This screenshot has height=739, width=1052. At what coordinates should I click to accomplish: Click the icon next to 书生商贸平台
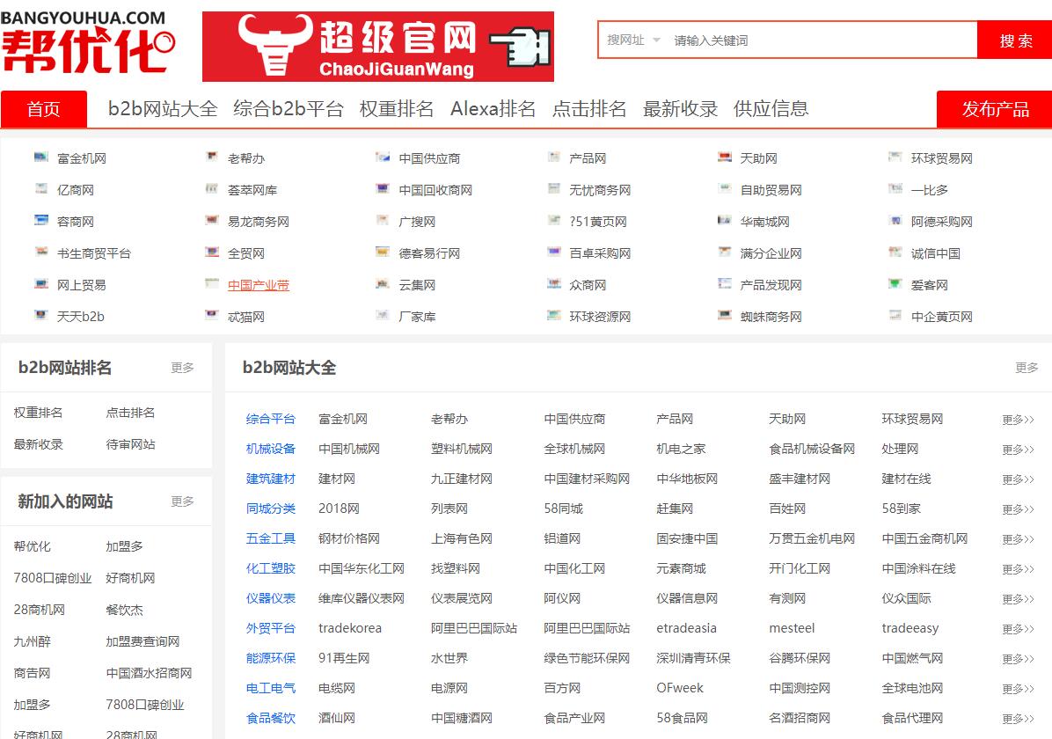pos(41,252)
